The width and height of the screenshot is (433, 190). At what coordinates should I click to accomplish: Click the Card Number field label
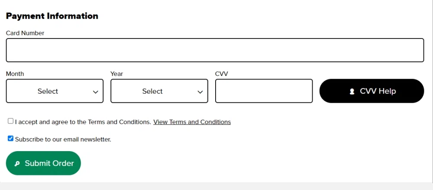coord(25,33)
